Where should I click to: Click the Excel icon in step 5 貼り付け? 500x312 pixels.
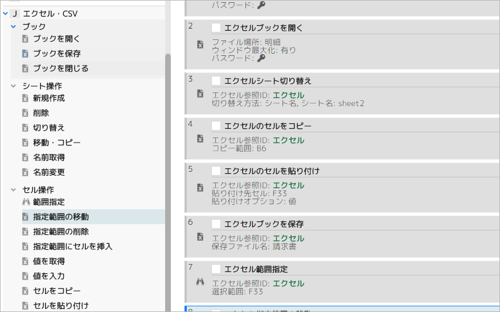(200, 188)
